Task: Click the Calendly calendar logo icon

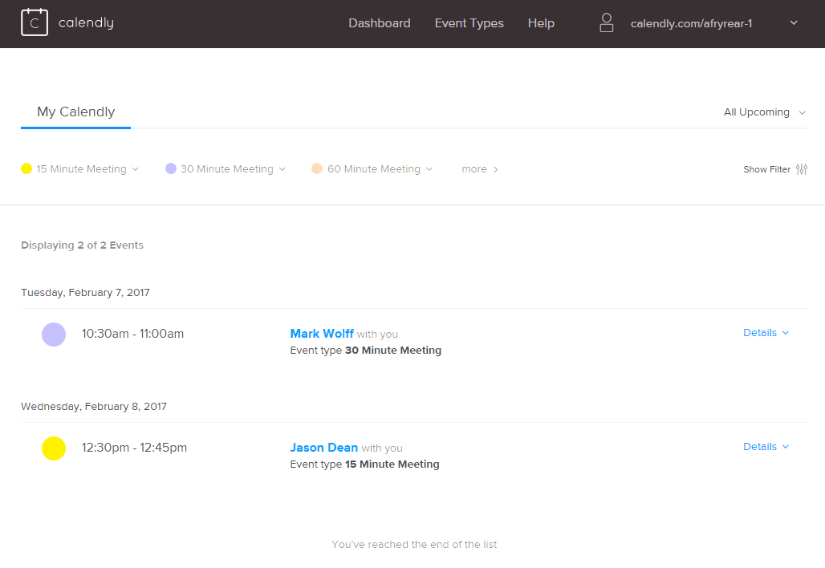Action: [x=35, y=22]
